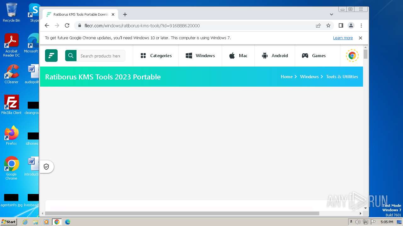Select the Acrobat Reader DC desktop icon
The height and width of the screenshot is (226, 403).
point(11,45)
